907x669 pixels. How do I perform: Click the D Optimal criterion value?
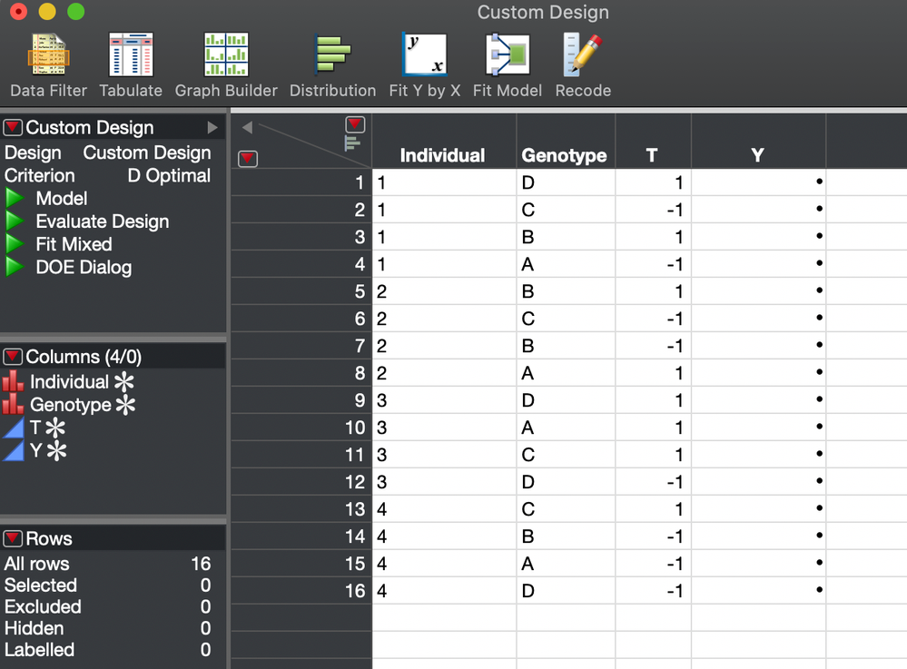click(169, 175)
